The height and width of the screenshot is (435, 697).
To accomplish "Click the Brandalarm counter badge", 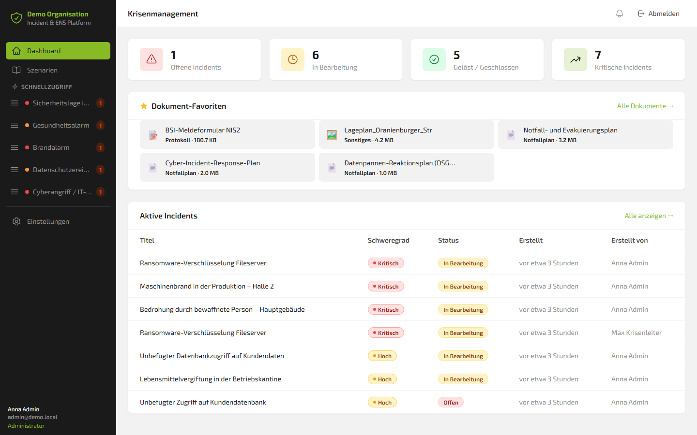I will 100,147.
